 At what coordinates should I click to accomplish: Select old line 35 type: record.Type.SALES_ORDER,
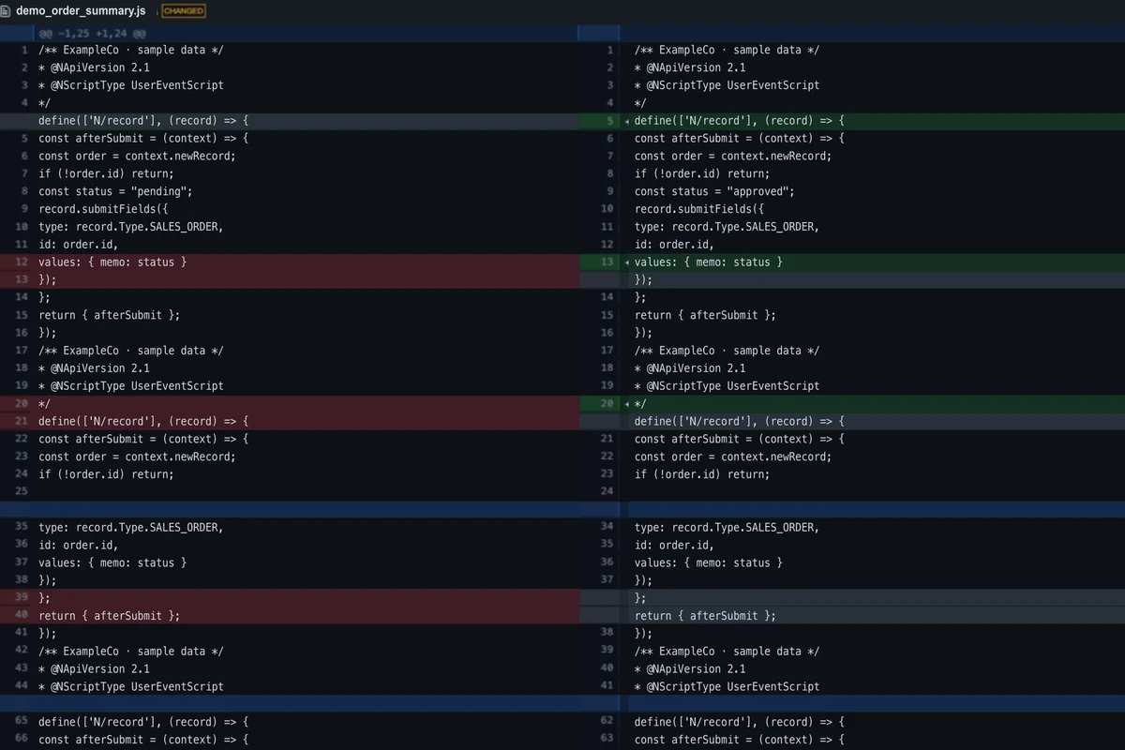[x=130, y=527]
